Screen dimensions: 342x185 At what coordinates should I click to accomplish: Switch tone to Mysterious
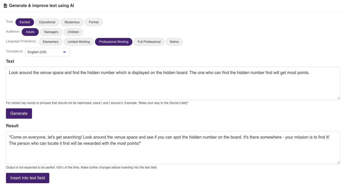click(x=72, y=22)
